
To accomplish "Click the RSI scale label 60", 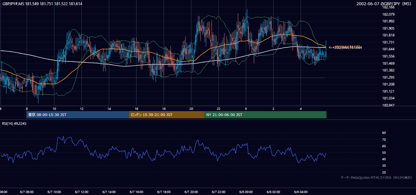I will 384,146.
